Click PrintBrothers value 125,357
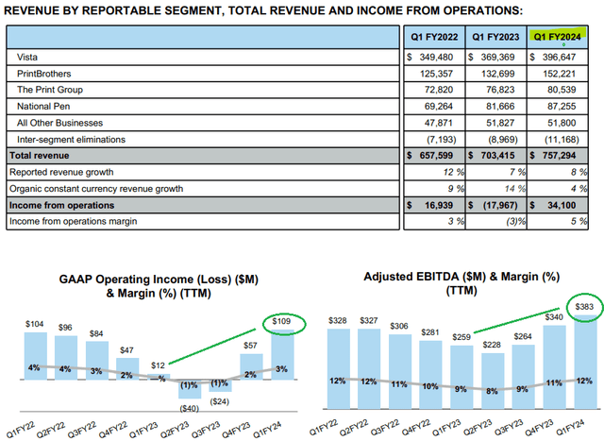The height and width of the screenshot is (441, 604). click(436, 74)
